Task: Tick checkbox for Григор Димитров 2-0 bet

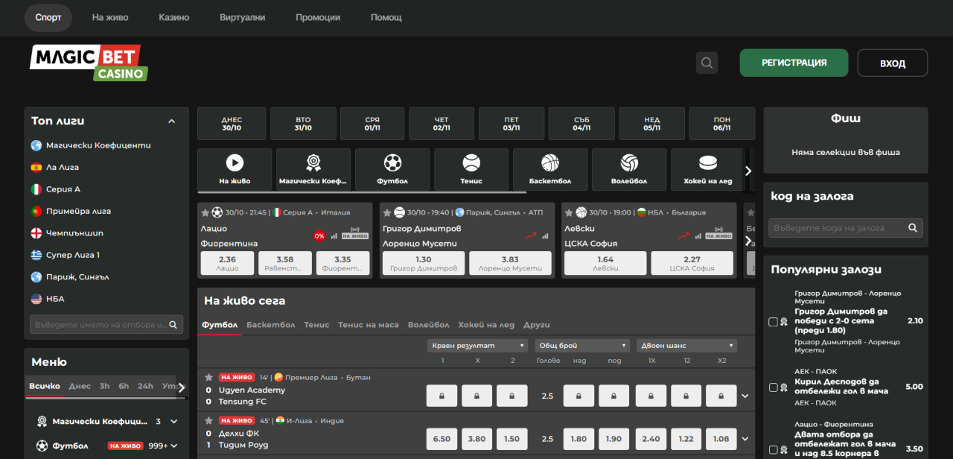Action: pyautogui.click(x=773, y=322)
